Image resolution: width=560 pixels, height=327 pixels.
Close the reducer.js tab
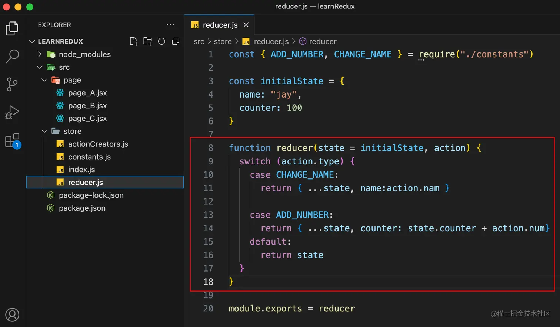click(x=246, y=25)
